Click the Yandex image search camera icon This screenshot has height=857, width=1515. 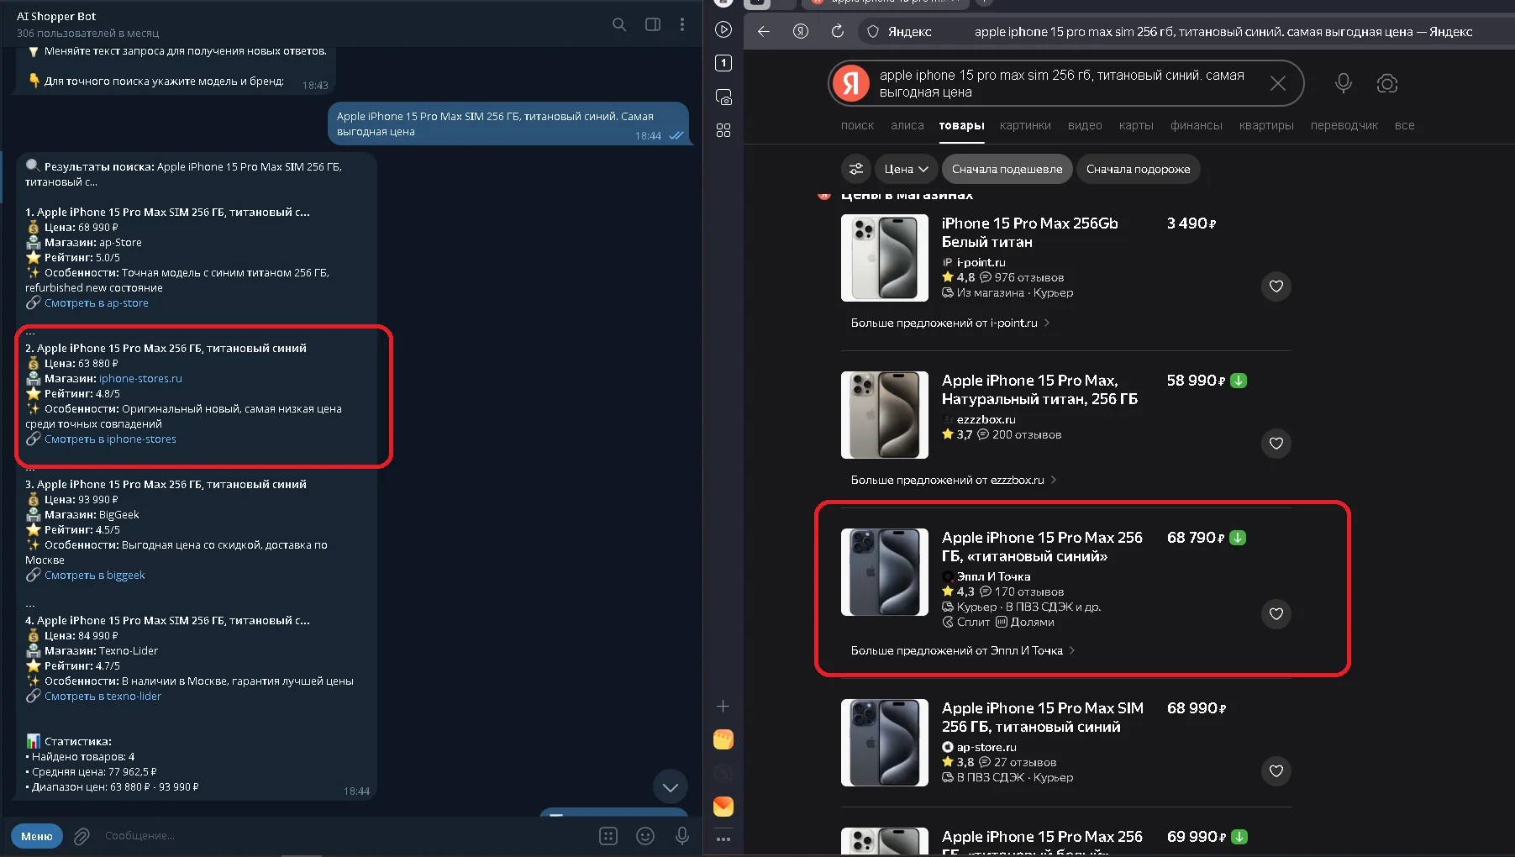tap(1387, 83)
